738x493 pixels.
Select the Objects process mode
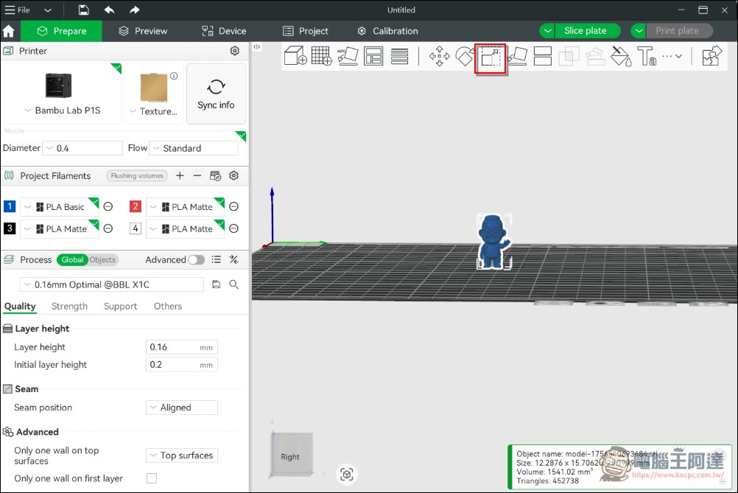tap(102, 259)
